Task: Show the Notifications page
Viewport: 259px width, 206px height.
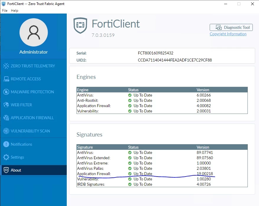Action: (34, 144)
